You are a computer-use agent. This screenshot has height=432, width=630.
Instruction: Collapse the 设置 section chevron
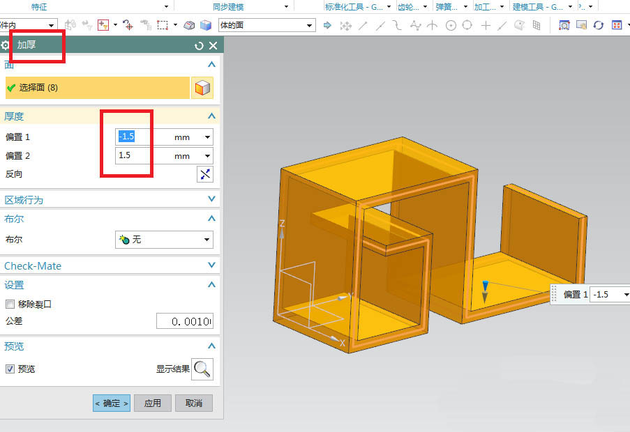pos(211,284)
